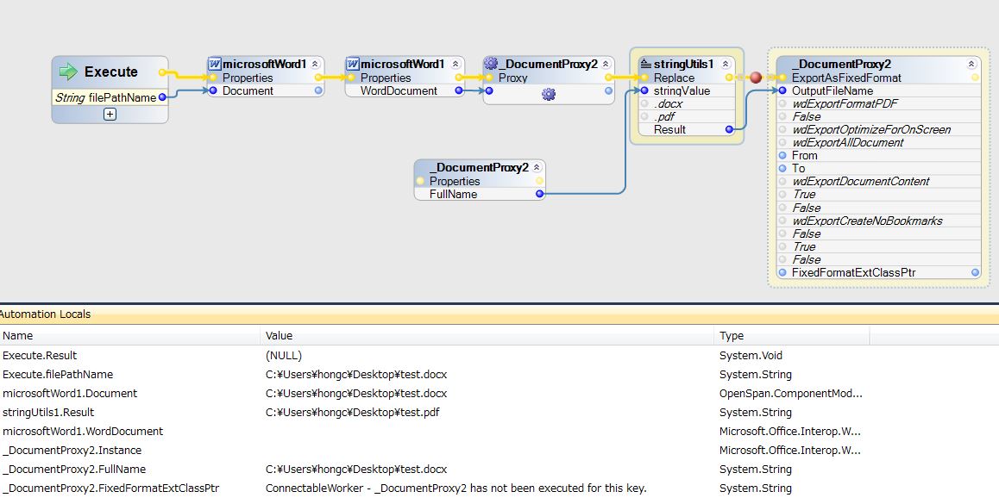Click the To input port
Viewport: 999px width, 504px height.
coord(782,169)
